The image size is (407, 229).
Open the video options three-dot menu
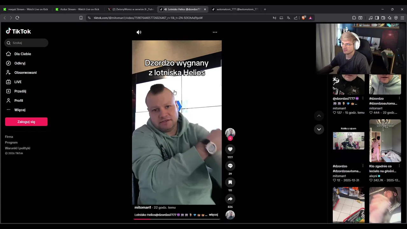215,32
